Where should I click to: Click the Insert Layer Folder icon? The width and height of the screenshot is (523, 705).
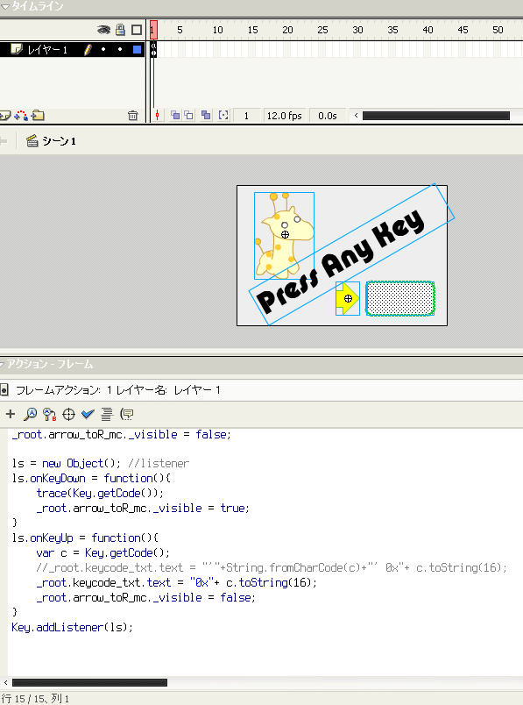click(x=38, y=116)
